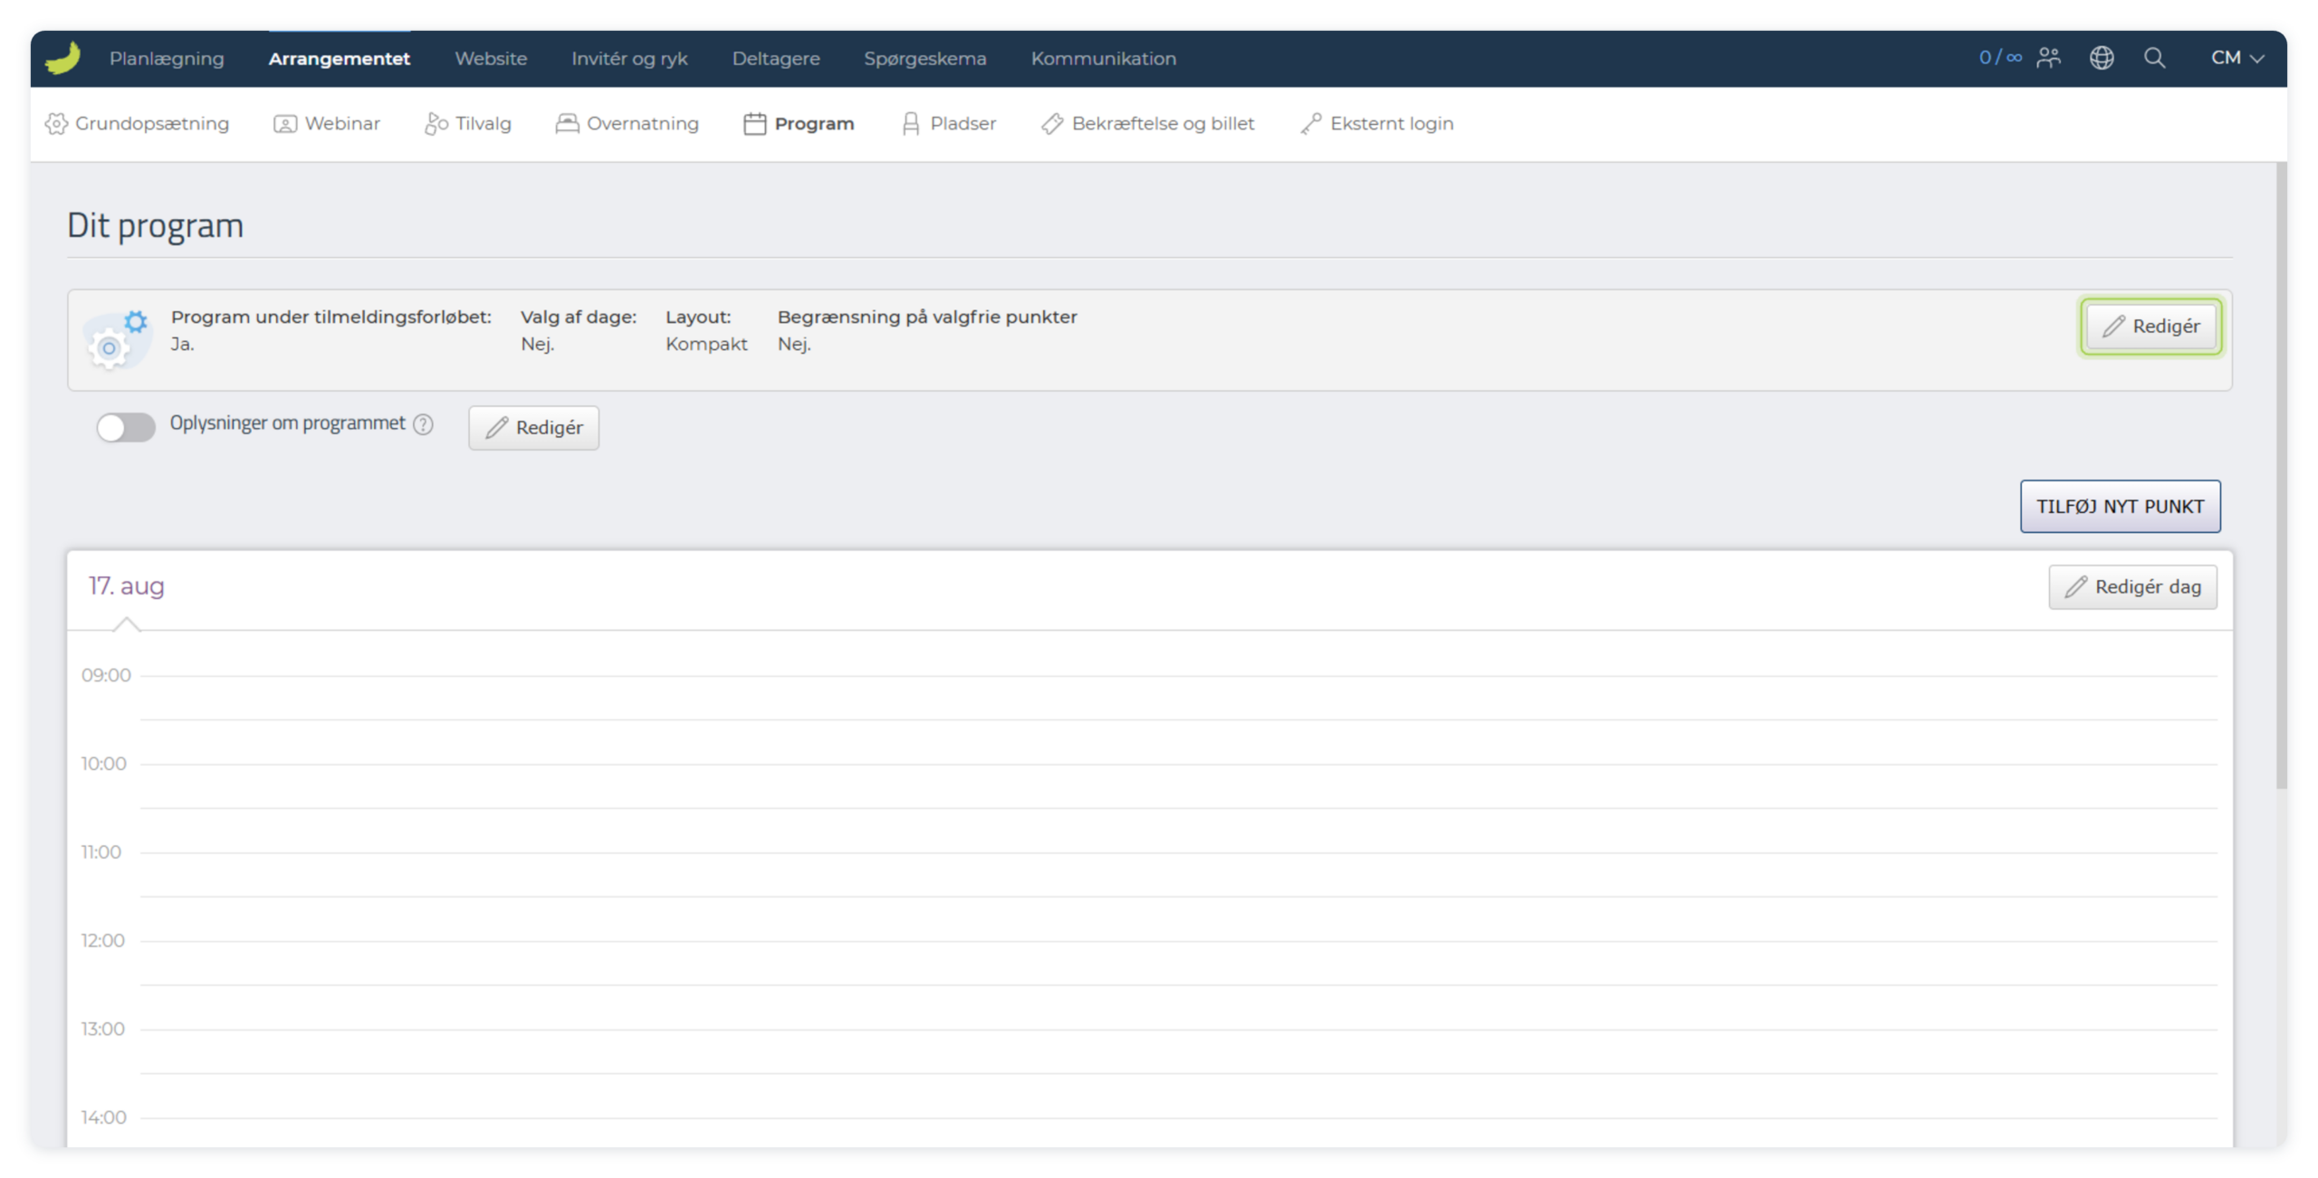The width and height of the screenshot is (2318, 1178).
Task: Click the globe language icon
Action: (x=2101, y=58)
